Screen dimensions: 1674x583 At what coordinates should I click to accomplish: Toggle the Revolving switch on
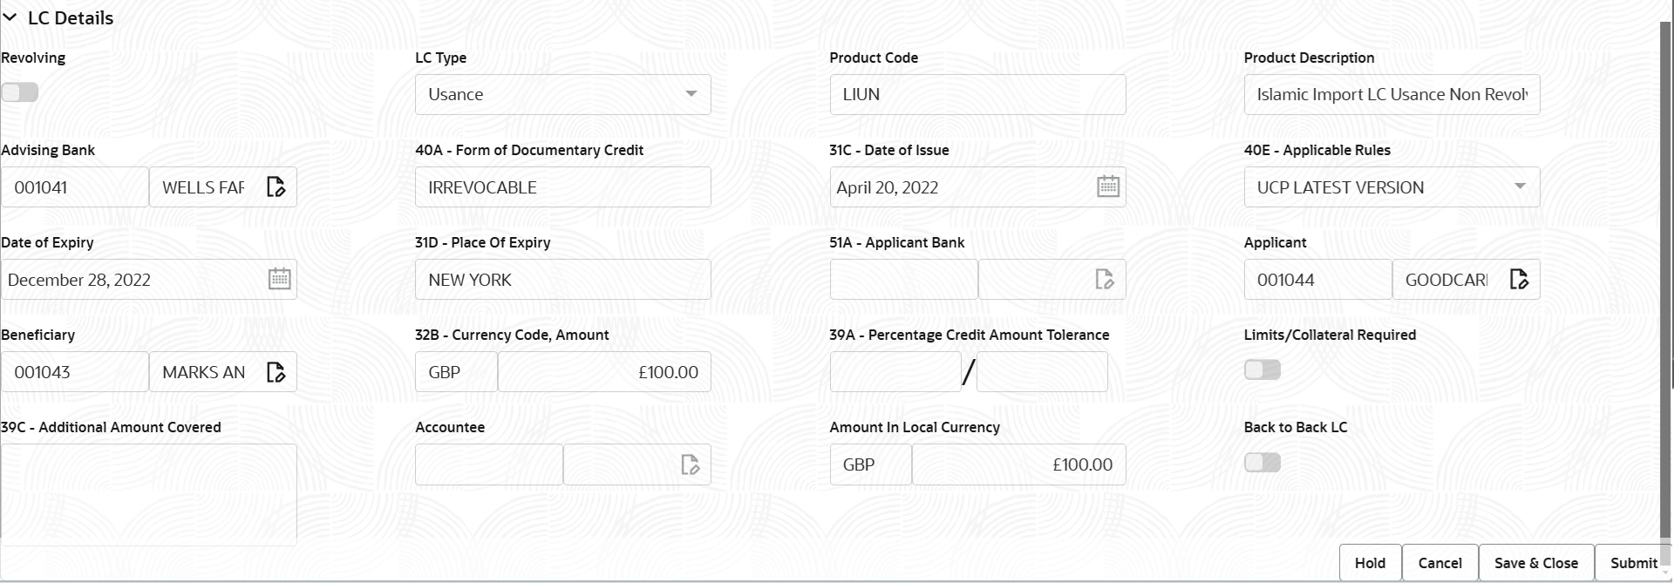tap(21, 92)
